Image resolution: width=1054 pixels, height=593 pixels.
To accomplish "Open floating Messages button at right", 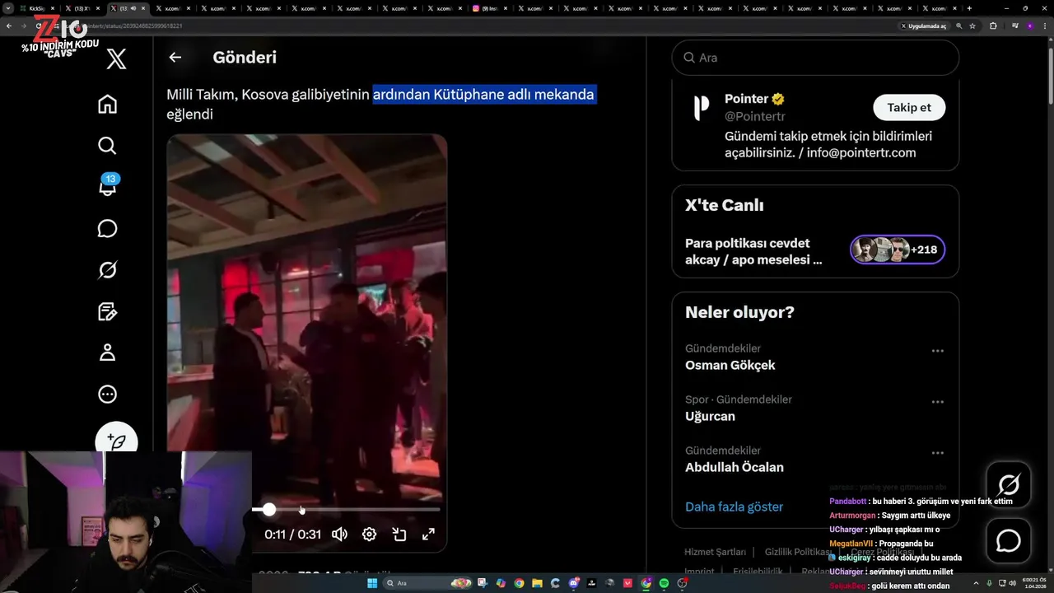I will [x=1009, y=541].
